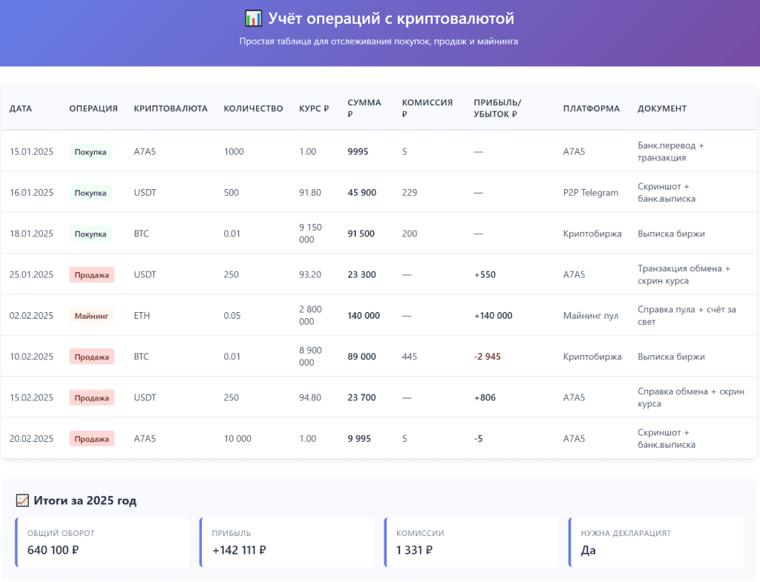Click the "Продажа" badge in the 10.02.2025 row
Viewport: 760px width, 582px height.
pyautogui.click(x=91, y=357)
